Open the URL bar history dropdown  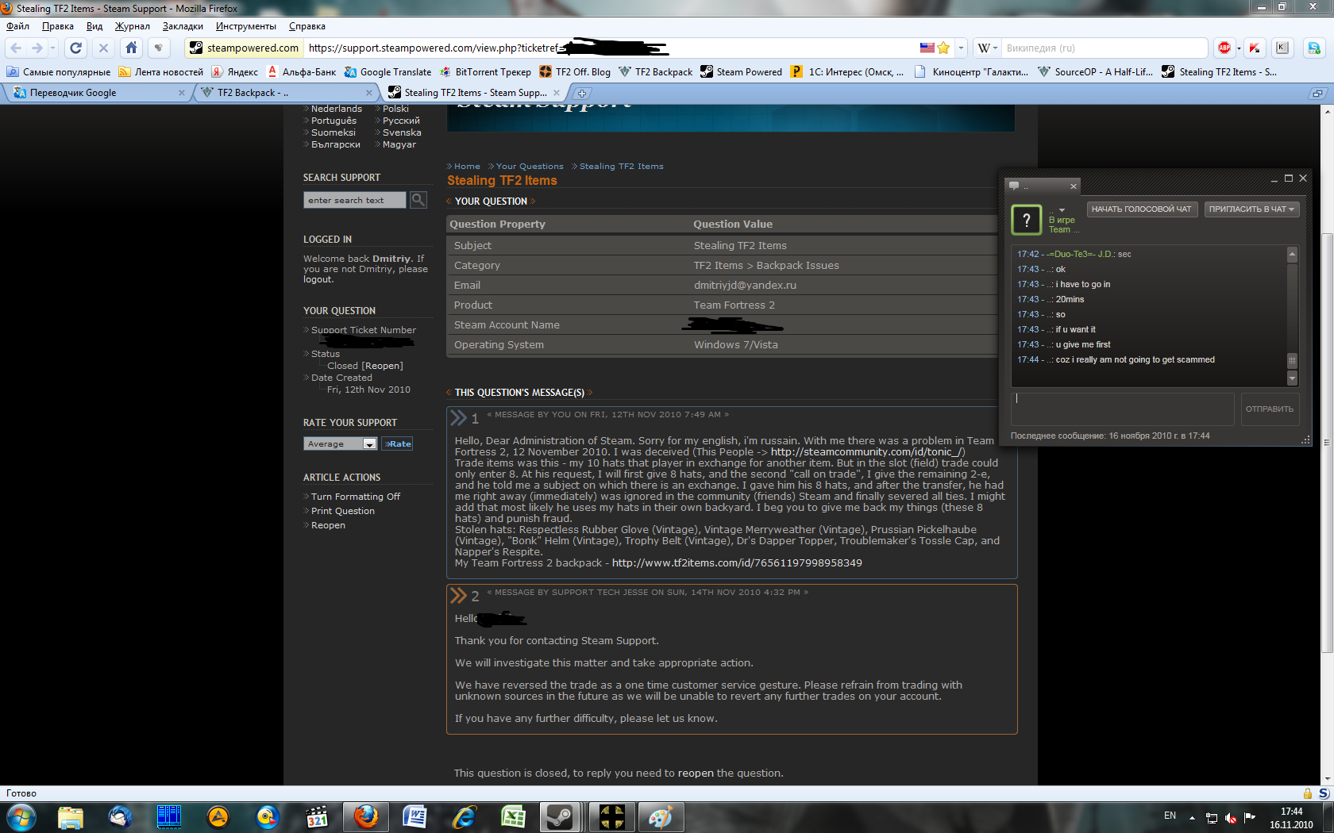point(961,48)
